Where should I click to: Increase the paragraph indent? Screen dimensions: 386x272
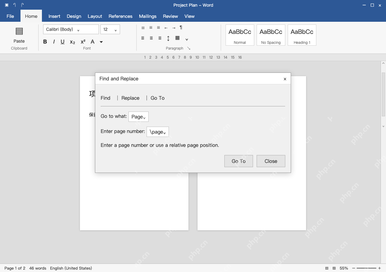point(174,28)
